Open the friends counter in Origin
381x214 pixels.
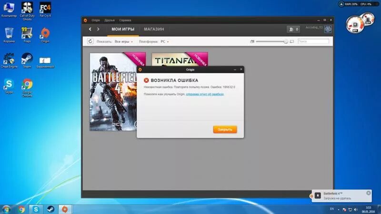[x=293, y=29]
